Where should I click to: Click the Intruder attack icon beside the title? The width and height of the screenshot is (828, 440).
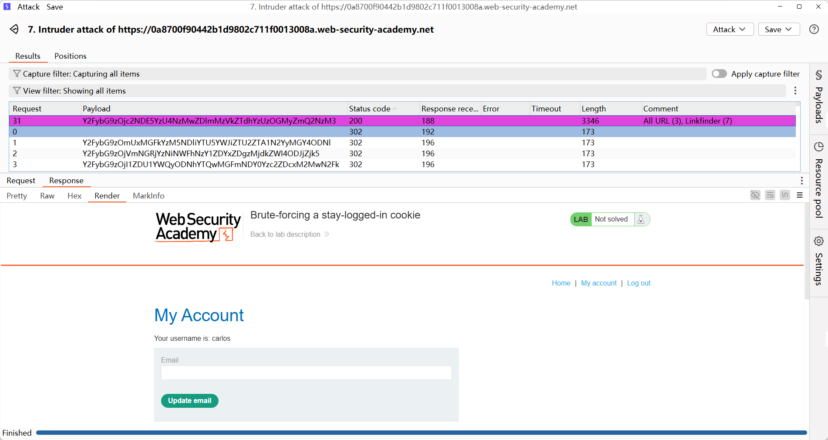click(x=14, y=29)
